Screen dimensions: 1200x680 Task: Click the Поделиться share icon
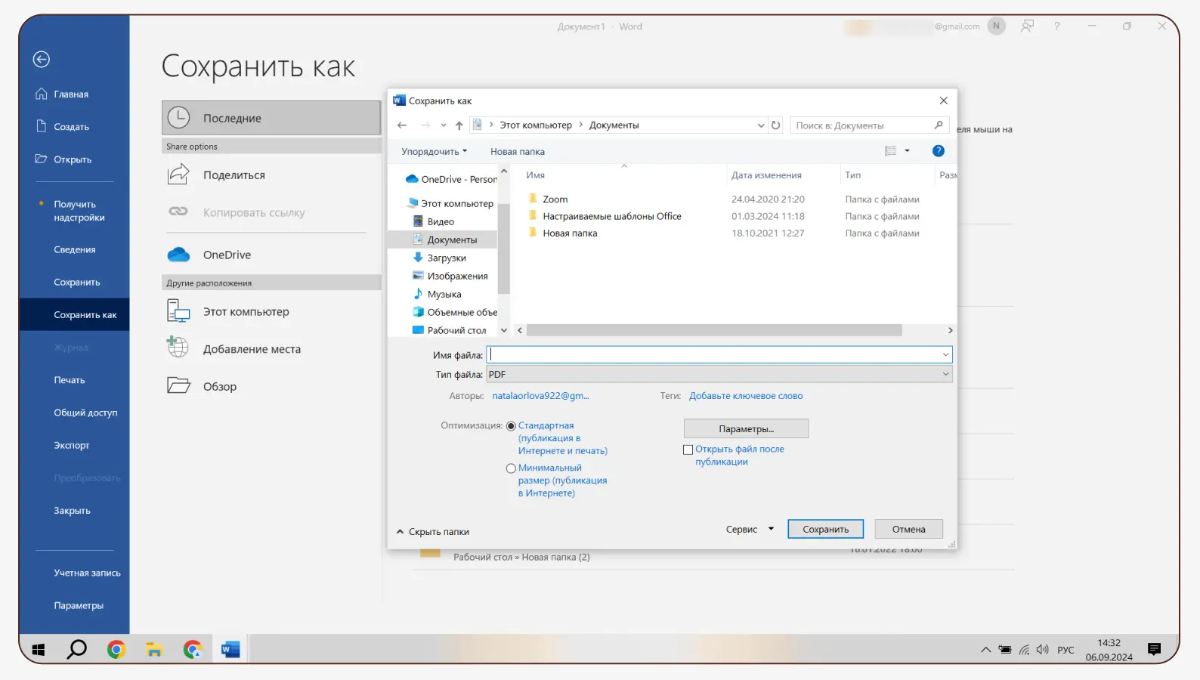tap(178, 175)
